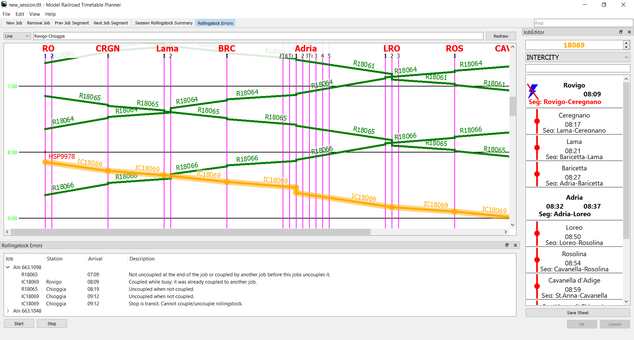The height and width of the screenshot is (340, 634).
Task: Click the Station column header
Action: tap(65, 259)
